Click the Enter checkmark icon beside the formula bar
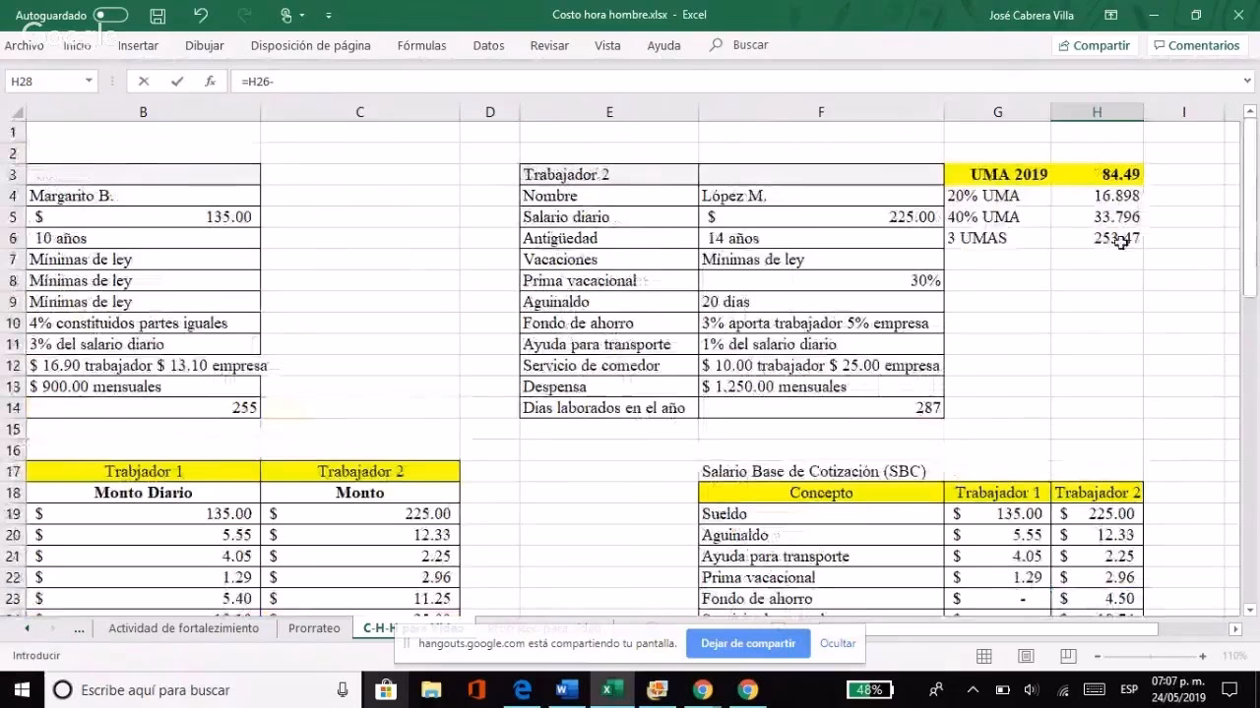 pyautogui.click(x=176, y=82)
